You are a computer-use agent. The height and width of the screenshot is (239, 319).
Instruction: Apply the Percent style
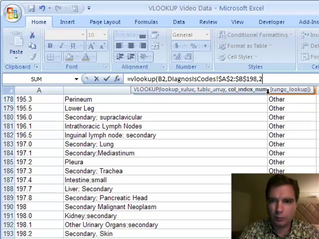[193, 46]
